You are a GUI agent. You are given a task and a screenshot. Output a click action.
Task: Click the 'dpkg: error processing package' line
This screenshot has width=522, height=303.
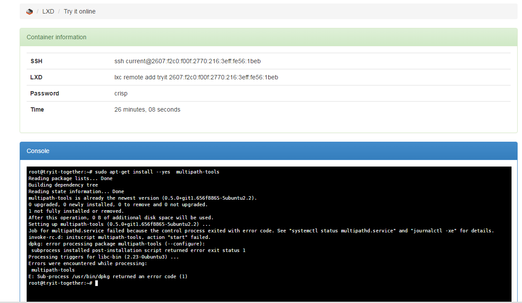(117, 244)
